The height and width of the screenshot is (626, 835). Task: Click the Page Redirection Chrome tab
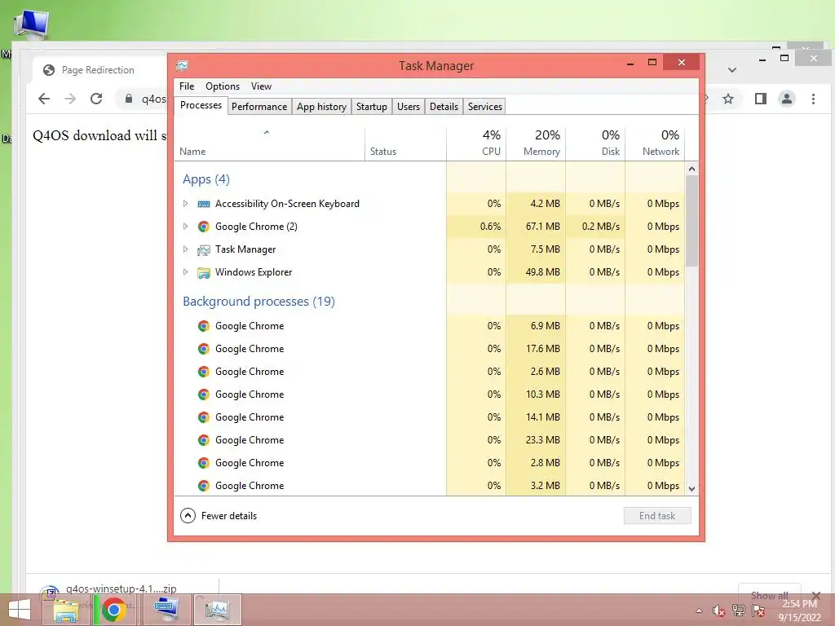98,70
